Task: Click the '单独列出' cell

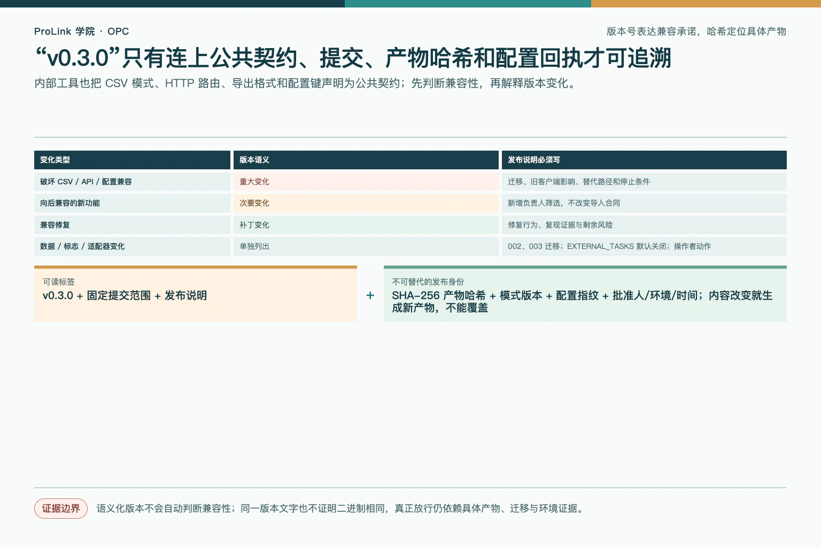Action: [x=366, y=246]
